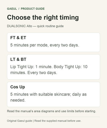Click the slash separator in the breadcrumb
107x128 pixels.
(x=19, y=9)
